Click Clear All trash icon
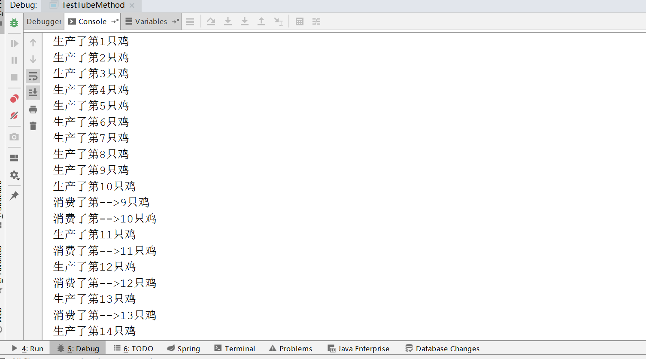 (x=33, y=126)
